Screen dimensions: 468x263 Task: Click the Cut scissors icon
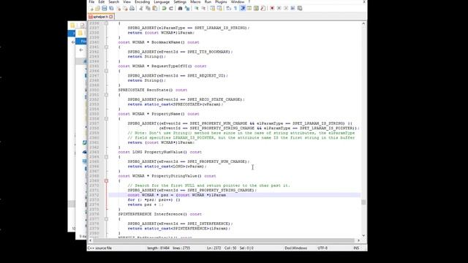pyautogui.click(x=141, y=8)
